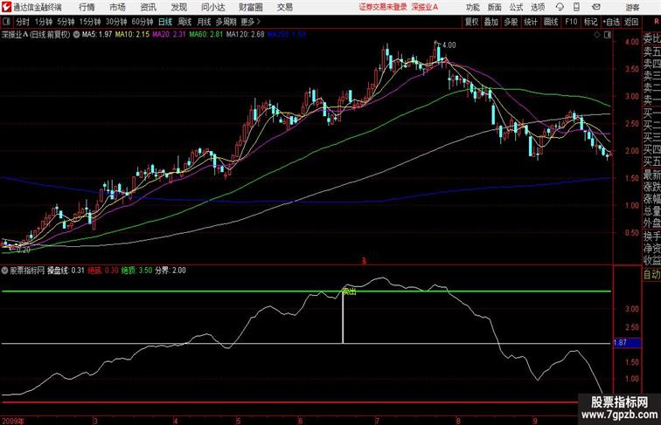
Task: Open the 选项 menu
Action: pyautogui.click(x=538, y=7)
